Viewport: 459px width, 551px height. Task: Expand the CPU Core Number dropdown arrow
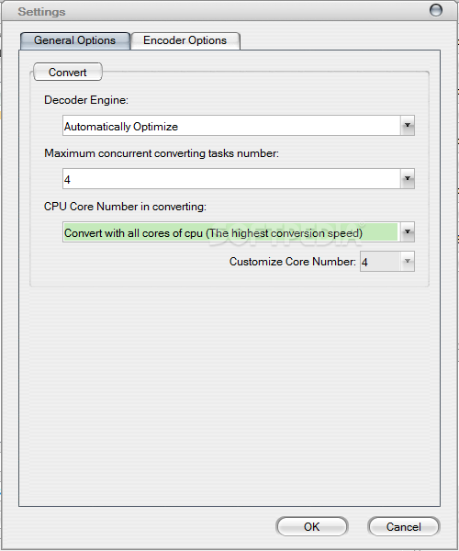pos(408,232)
